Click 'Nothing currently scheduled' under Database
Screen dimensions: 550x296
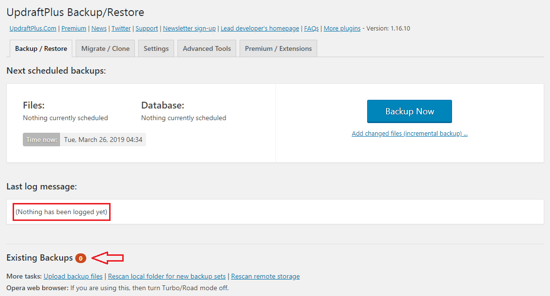[x=183, y=118]
